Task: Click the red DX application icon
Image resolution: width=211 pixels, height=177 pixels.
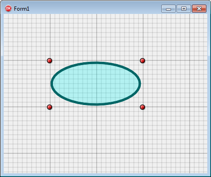Action: click(8, 8)
